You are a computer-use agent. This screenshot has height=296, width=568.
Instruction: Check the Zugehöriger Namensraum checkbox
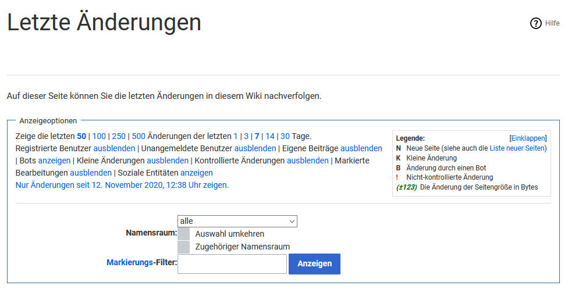(x=183, y=247)
